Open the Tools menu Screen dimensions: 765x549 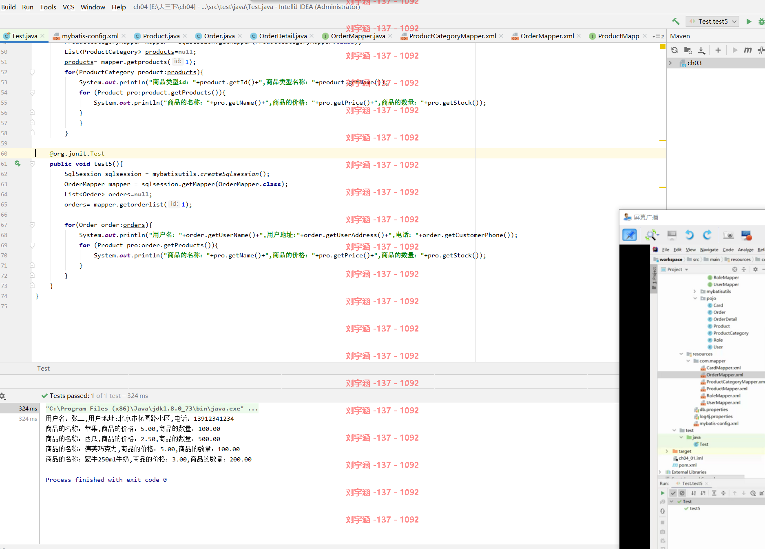point(48,7)
